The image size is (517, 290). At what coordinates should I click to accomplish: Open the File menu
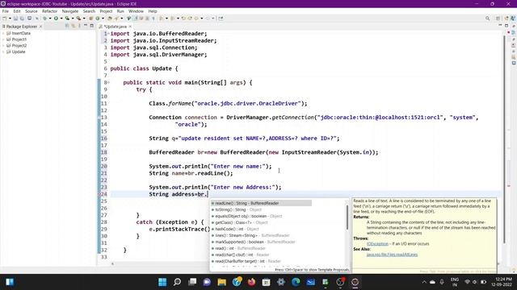click(6, 11)
